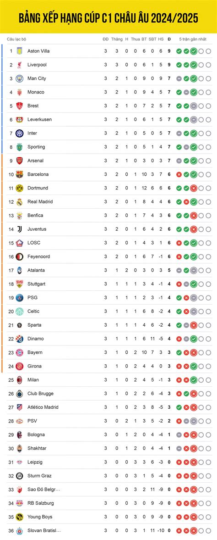Select the PSG club badge

click(19, 298)
